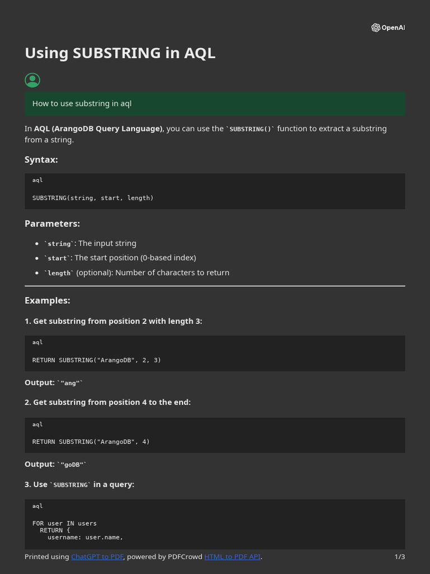Click the RETURN SUBSTRING("ArangoDB", 2, 3) code
This screenshot has width=430, height=574.
[x=96, y=360]
